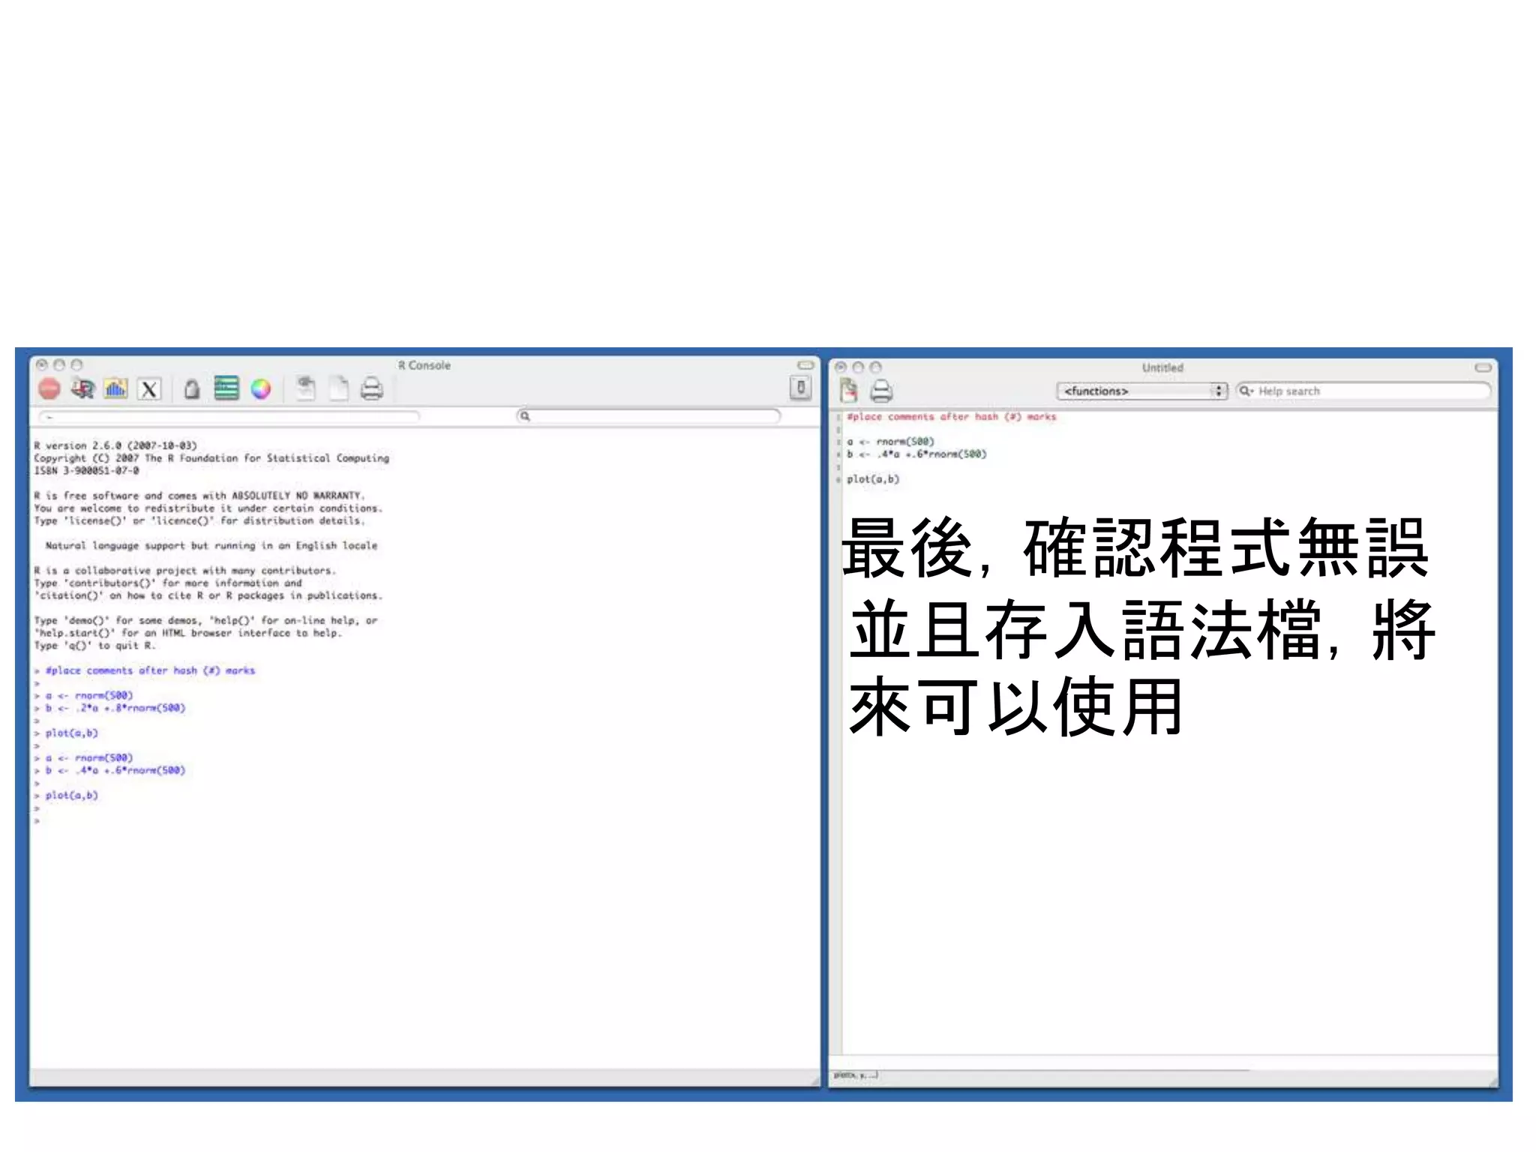Close the R Console window
The image size is (1536, 1152).
[42, 364]
